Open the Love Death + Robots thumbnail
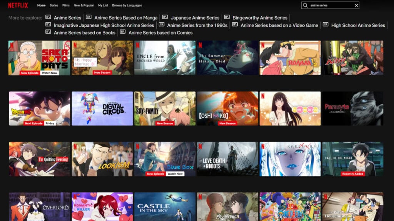The height and width of the screenshot is (221, 394). [x=227, y=159]
